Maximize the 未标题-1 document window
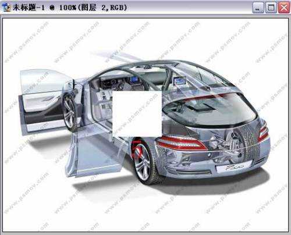Image resolution: width=291 pixels, height=235 pixels. (x=271, y=8)
